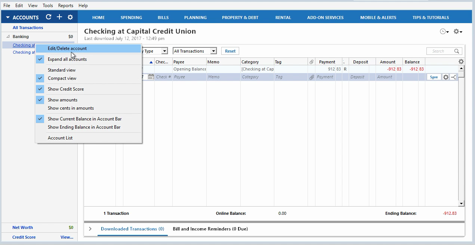The height and width of the screenshot is (245, 475).
Task: Open the Any Type filter dropdown
Action: (x=164, y=51)
